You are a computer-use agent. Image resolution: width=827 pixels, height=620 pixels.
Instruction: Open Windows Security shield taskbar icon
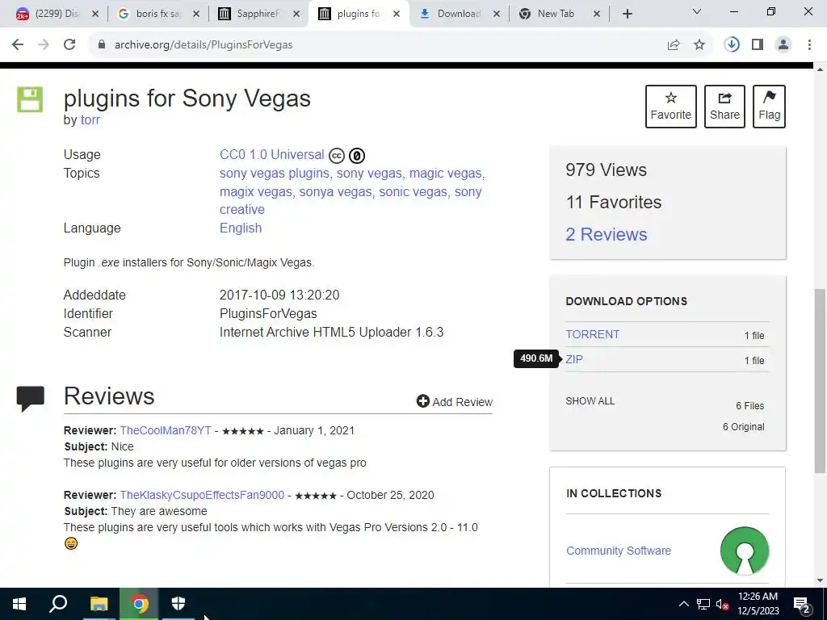pos(178,604)
